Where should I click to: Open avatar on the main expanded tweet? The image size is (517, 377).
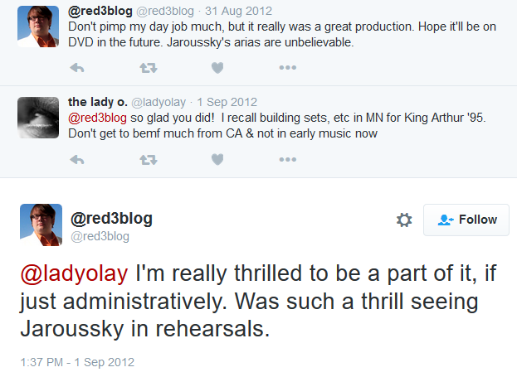point(41,225)
